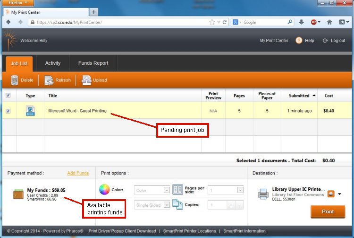Click the Firefox home icon

click(329, 22)
